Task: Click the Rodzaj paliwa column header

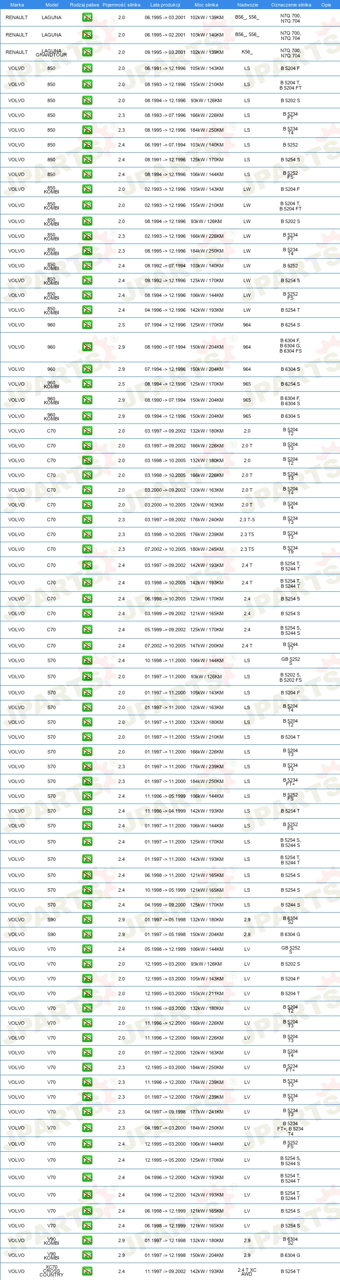Action: 84,4
